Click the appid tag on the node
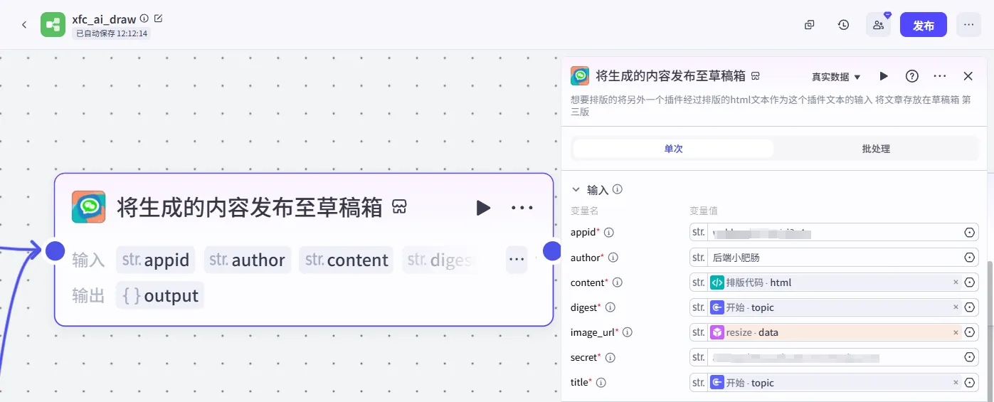The width and height of the screenshot is (994, 402). coord(155,260)
